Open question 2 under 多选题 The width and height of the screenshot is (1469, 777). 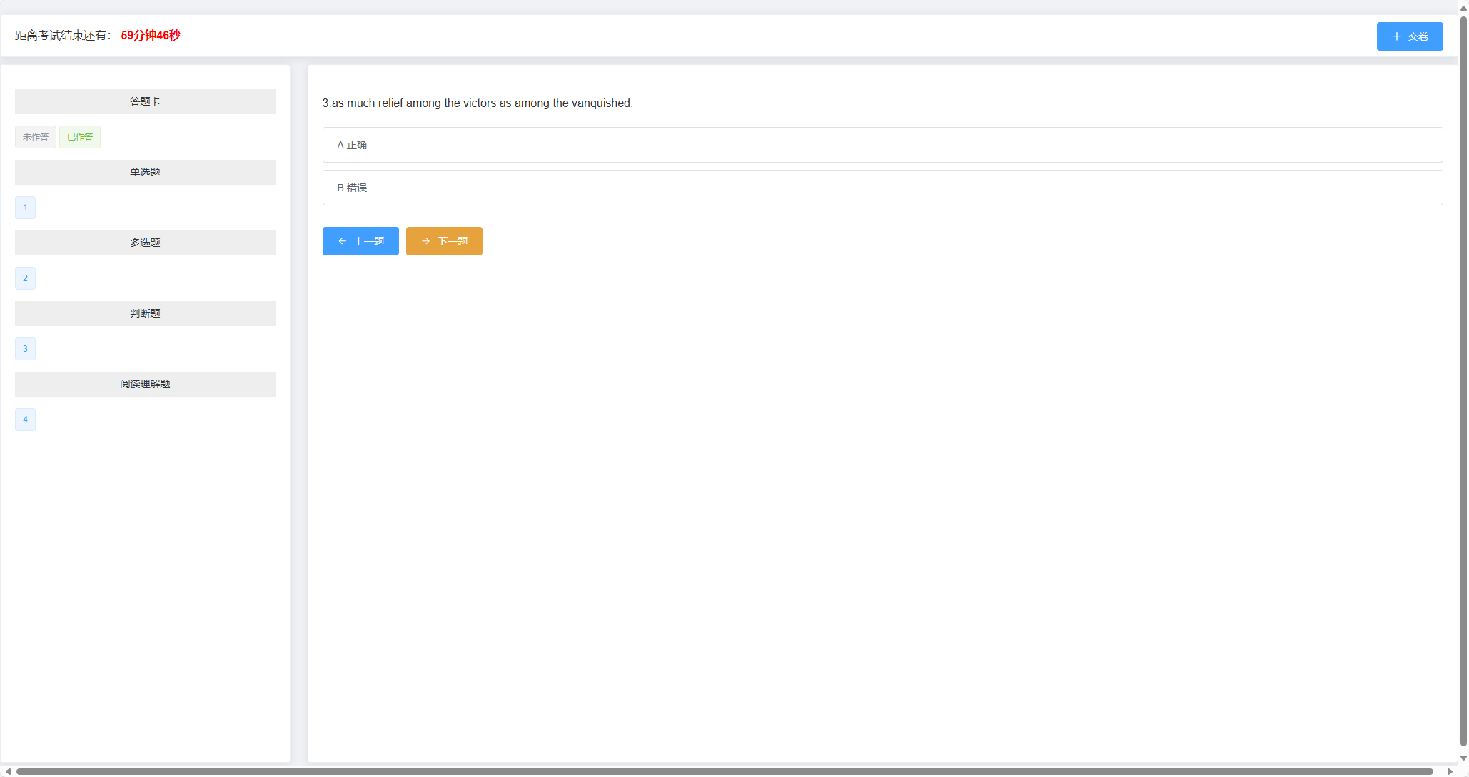25,278
